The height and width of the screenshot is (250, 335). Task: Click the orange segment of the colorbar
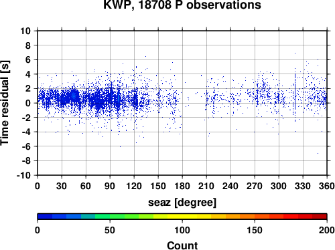point(247,217)
